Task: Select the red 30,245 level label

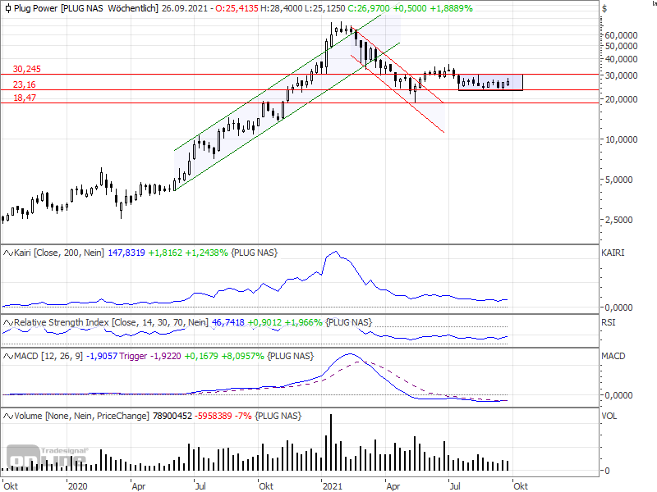Action: pyautogui.click(x=27, y=69)
